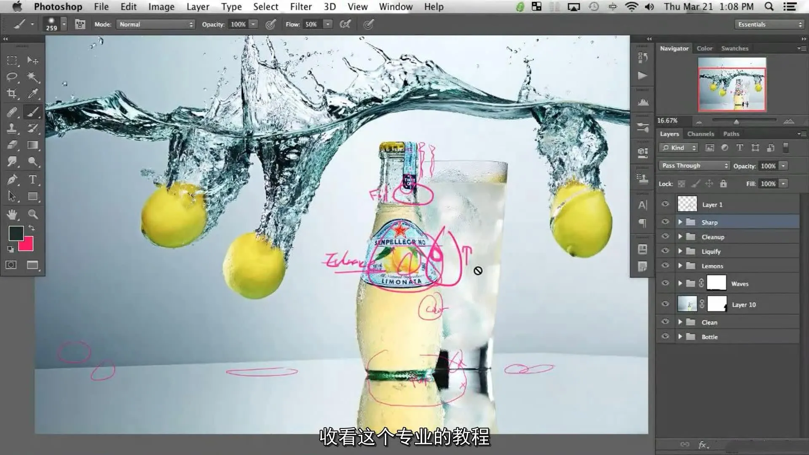
Task: Select the Healing Brush tool
Action: coord(12,112)
